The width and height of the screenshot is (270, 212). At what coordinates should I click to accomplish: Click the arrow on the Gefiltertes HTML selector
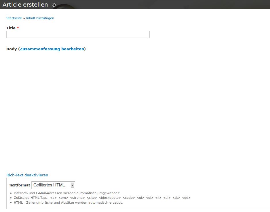(73, 185)
